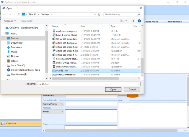Select Office 365 Calendar Excel file icon

(54, 39)
